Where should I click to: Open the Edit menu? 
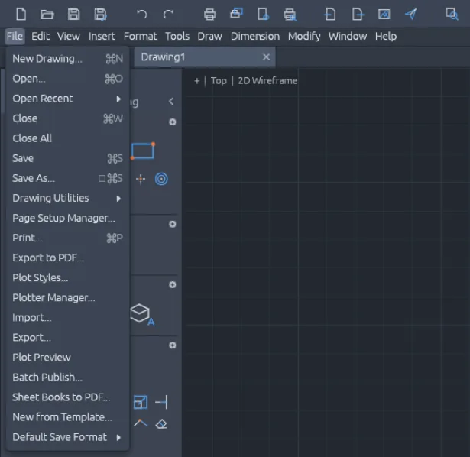point(41,36)
